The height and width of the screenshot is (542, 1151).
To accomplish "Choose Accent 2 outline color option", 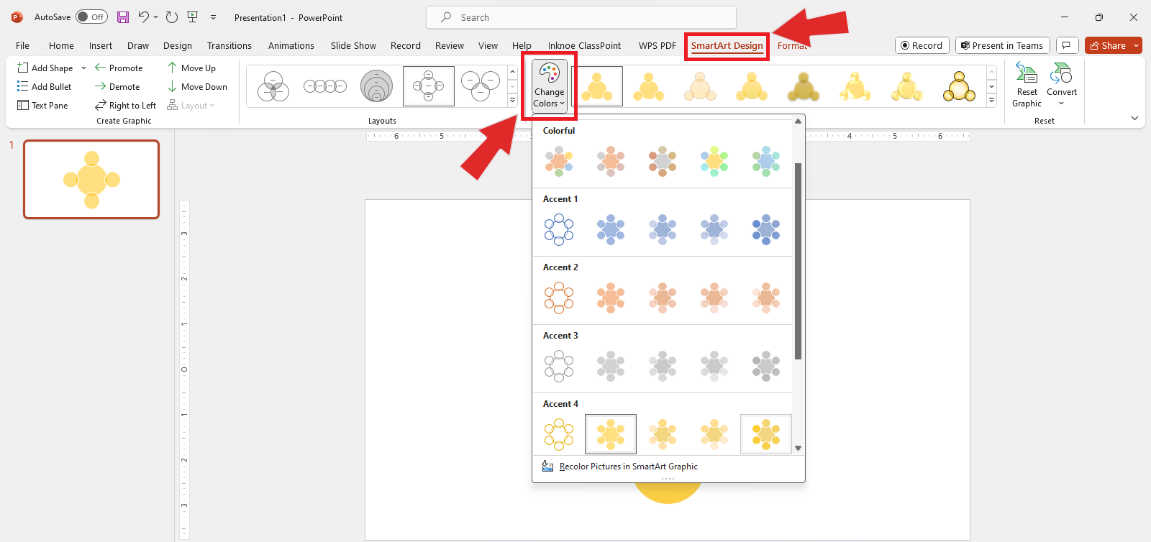I will pyautogui.click(x=559, y=298).
